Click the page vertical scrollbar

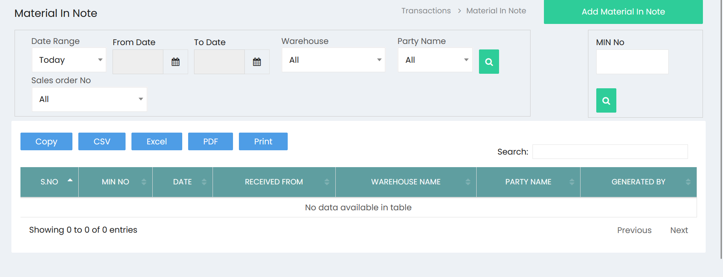pos(721,129)
